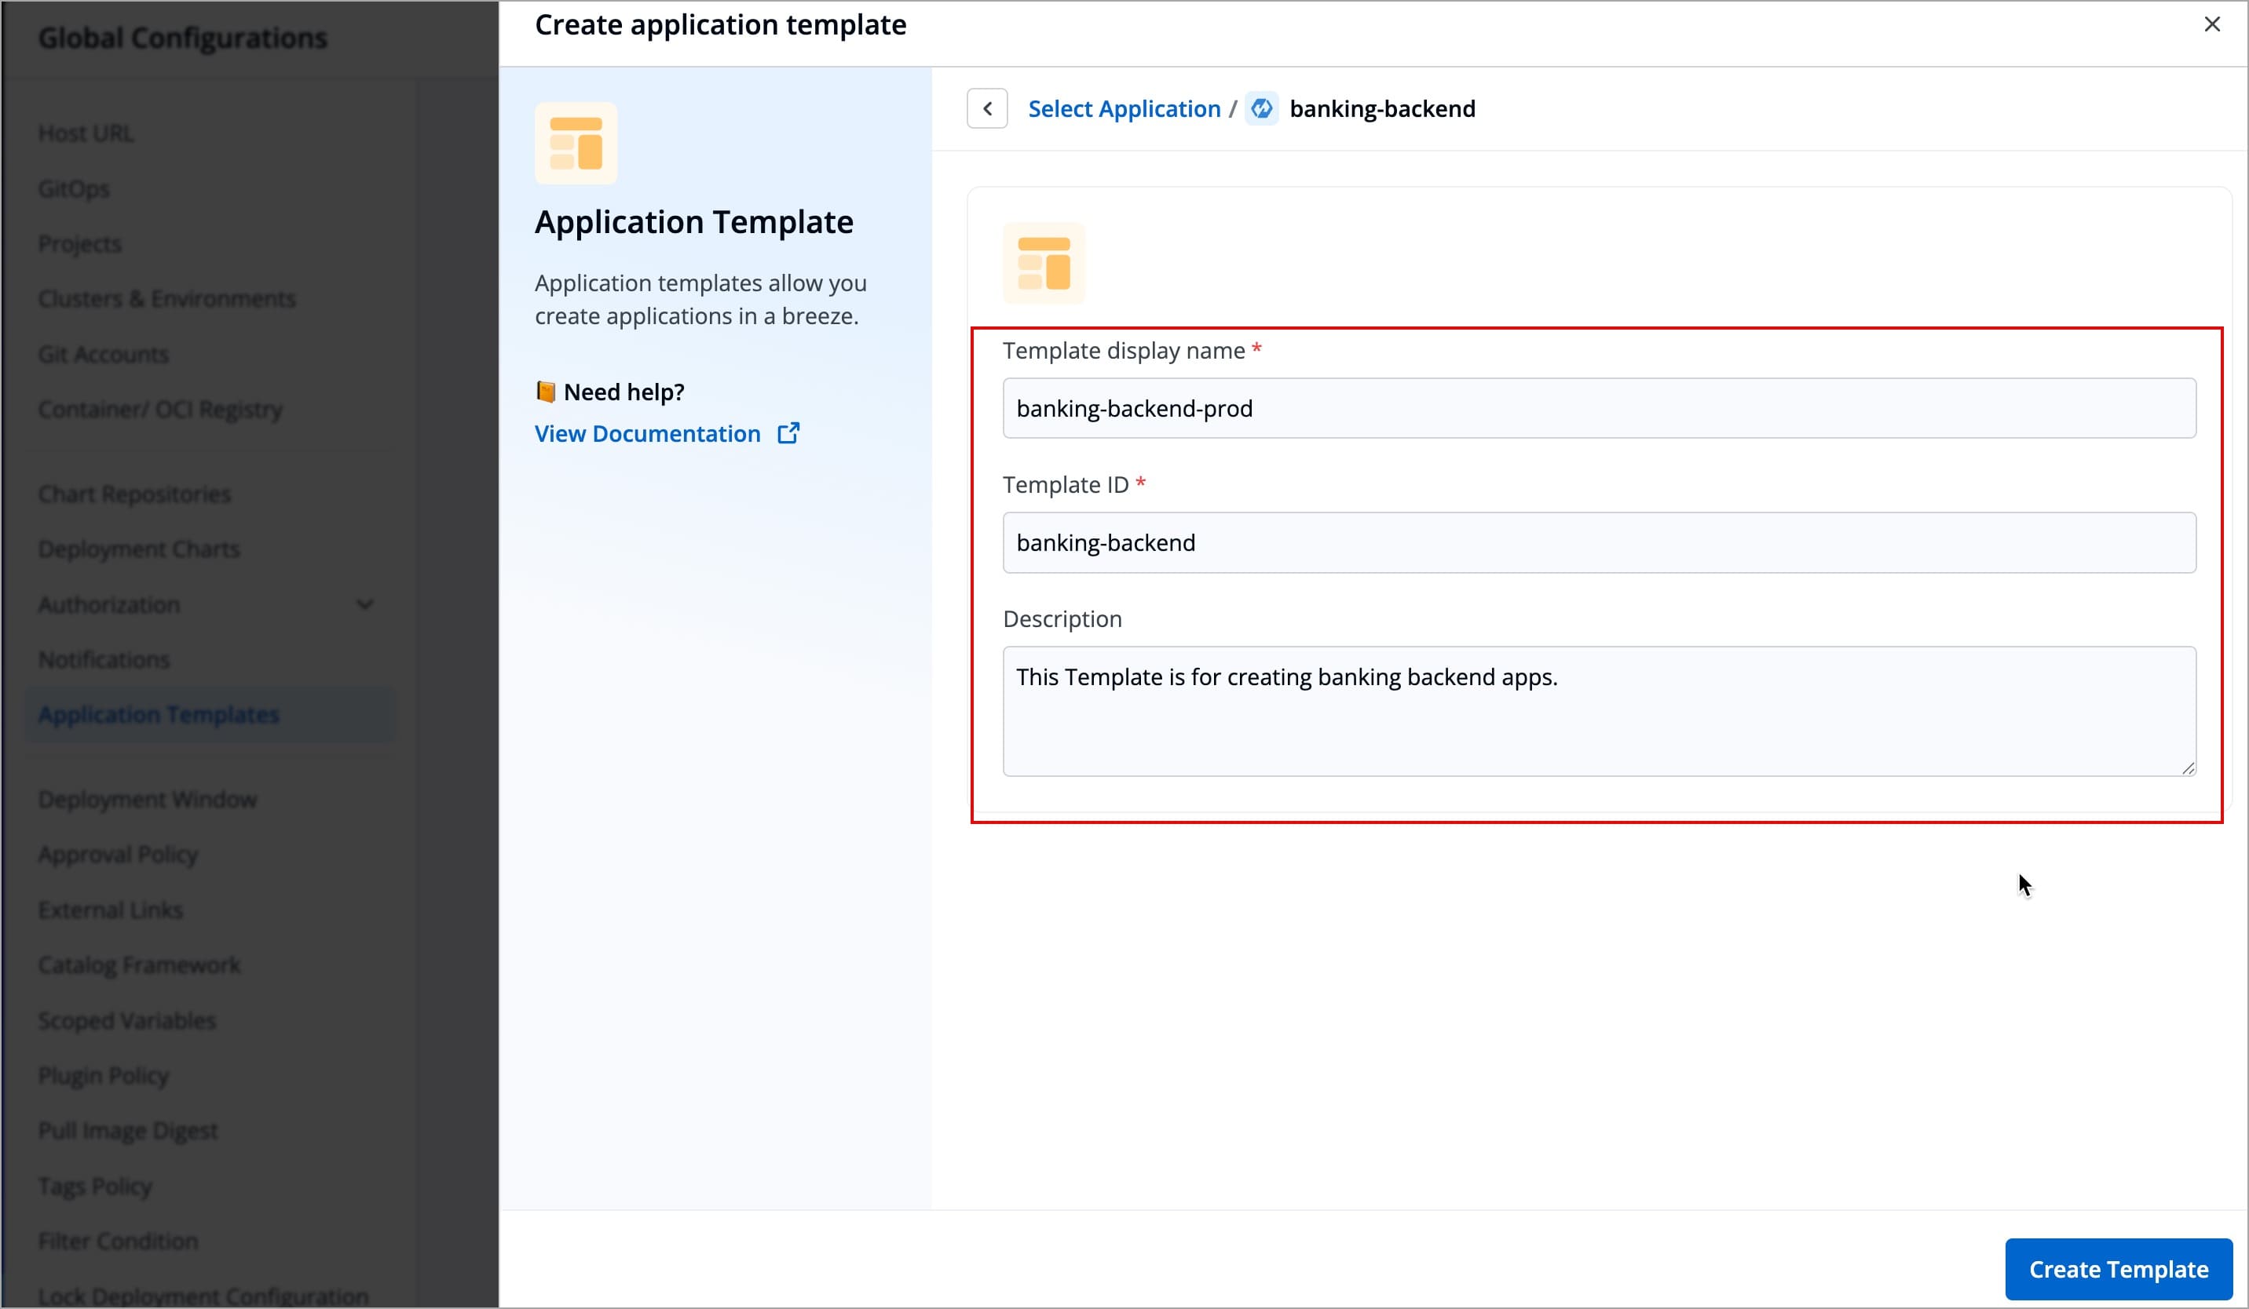Click the external-link icon next to View Documentation
This screenshot has height=1309, width=2249.
click(x=789, y=433)
